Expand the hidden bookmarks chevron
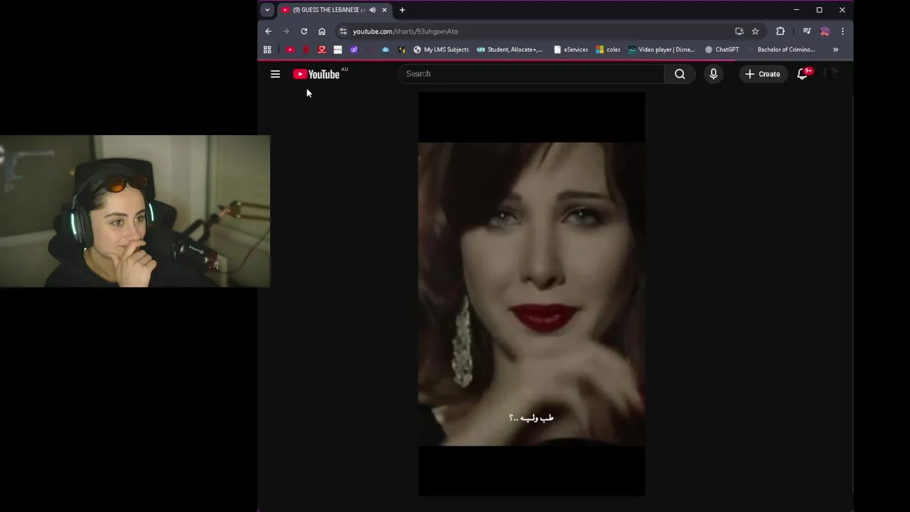Screen dimensions: 910x512 coord(835,50)
